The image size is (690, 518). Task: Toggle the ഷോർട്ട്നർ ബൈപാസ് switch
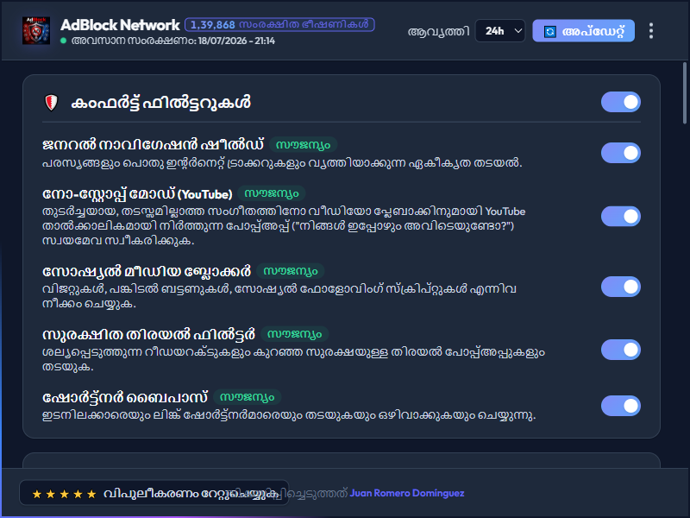(x=620, y=406)
